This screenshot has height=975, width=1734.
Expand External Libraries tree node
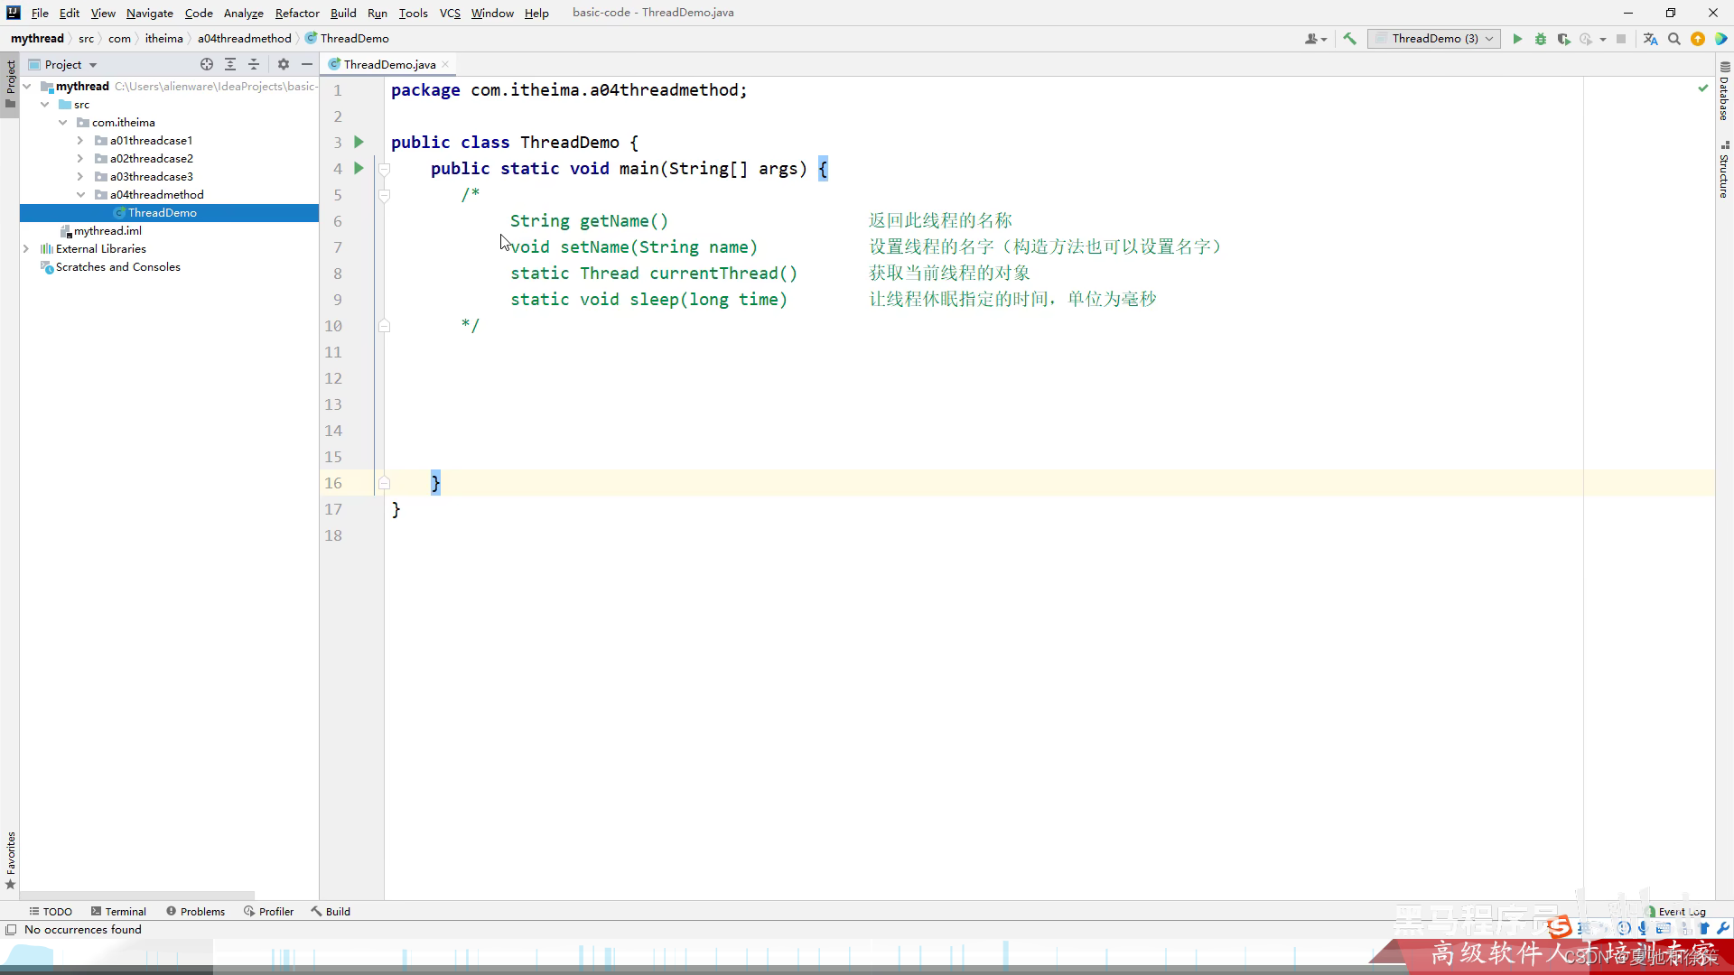pos(26,249)
